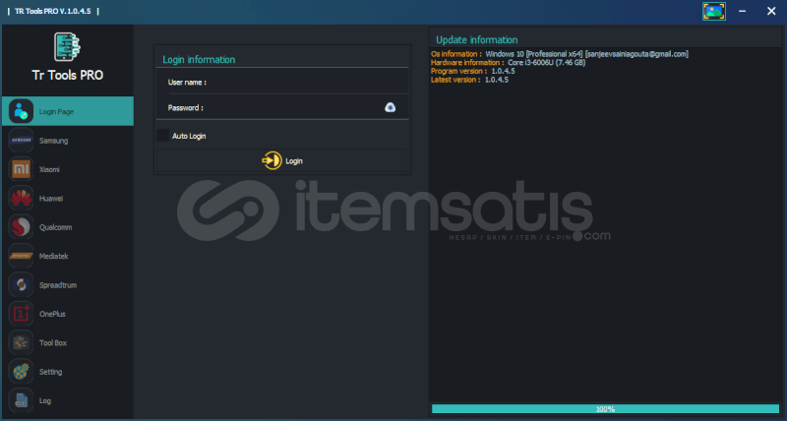This screenshot has height=421, width=787.
Task: Minimize the TR Tools PRO window
Action: pos(743,11)
